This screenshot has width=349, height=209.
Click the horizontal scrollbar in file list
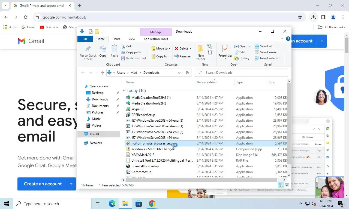[201, 180]
